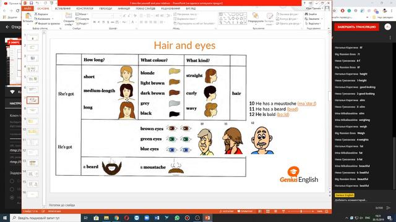
Task: Open Shape Fill (Заливка фігури) dropdown
Action: (x=288, y=14)
